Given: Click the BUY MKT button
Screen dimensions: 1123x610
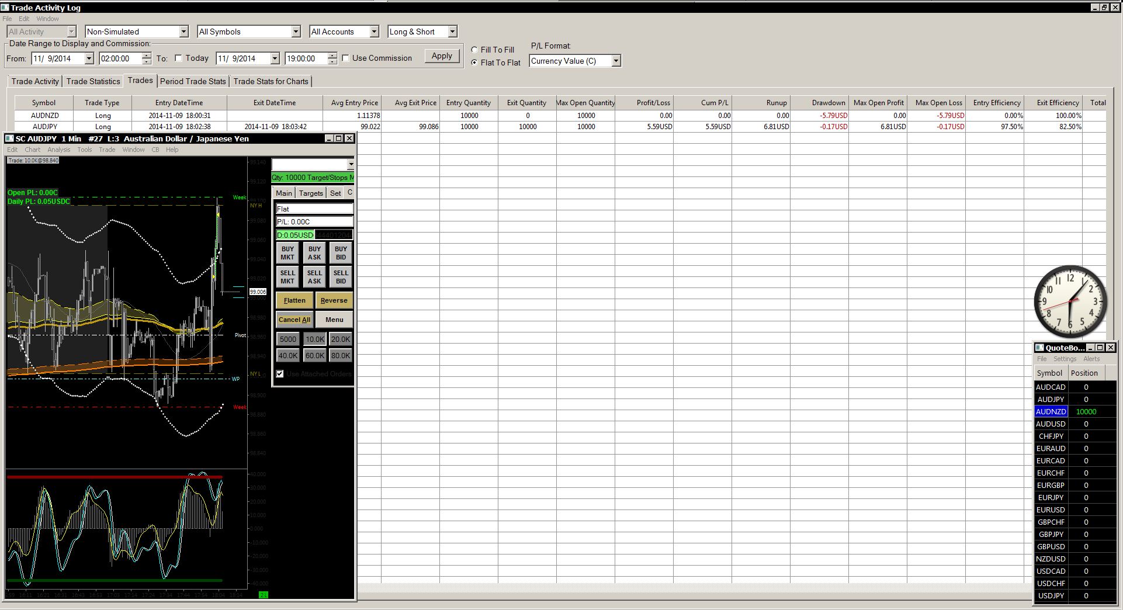Looking at the screenshot, I should pyautogui.click(x=287, y=253).
